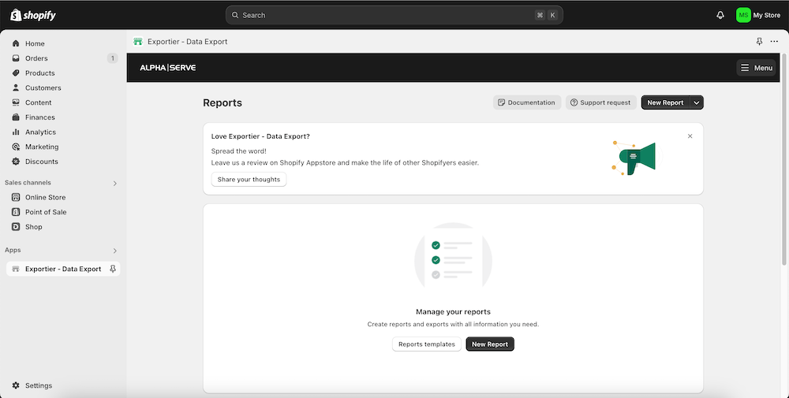Click the page vertical scrollbar
Viewport: 789px width, 398px height.
click(x=784, y=158)
